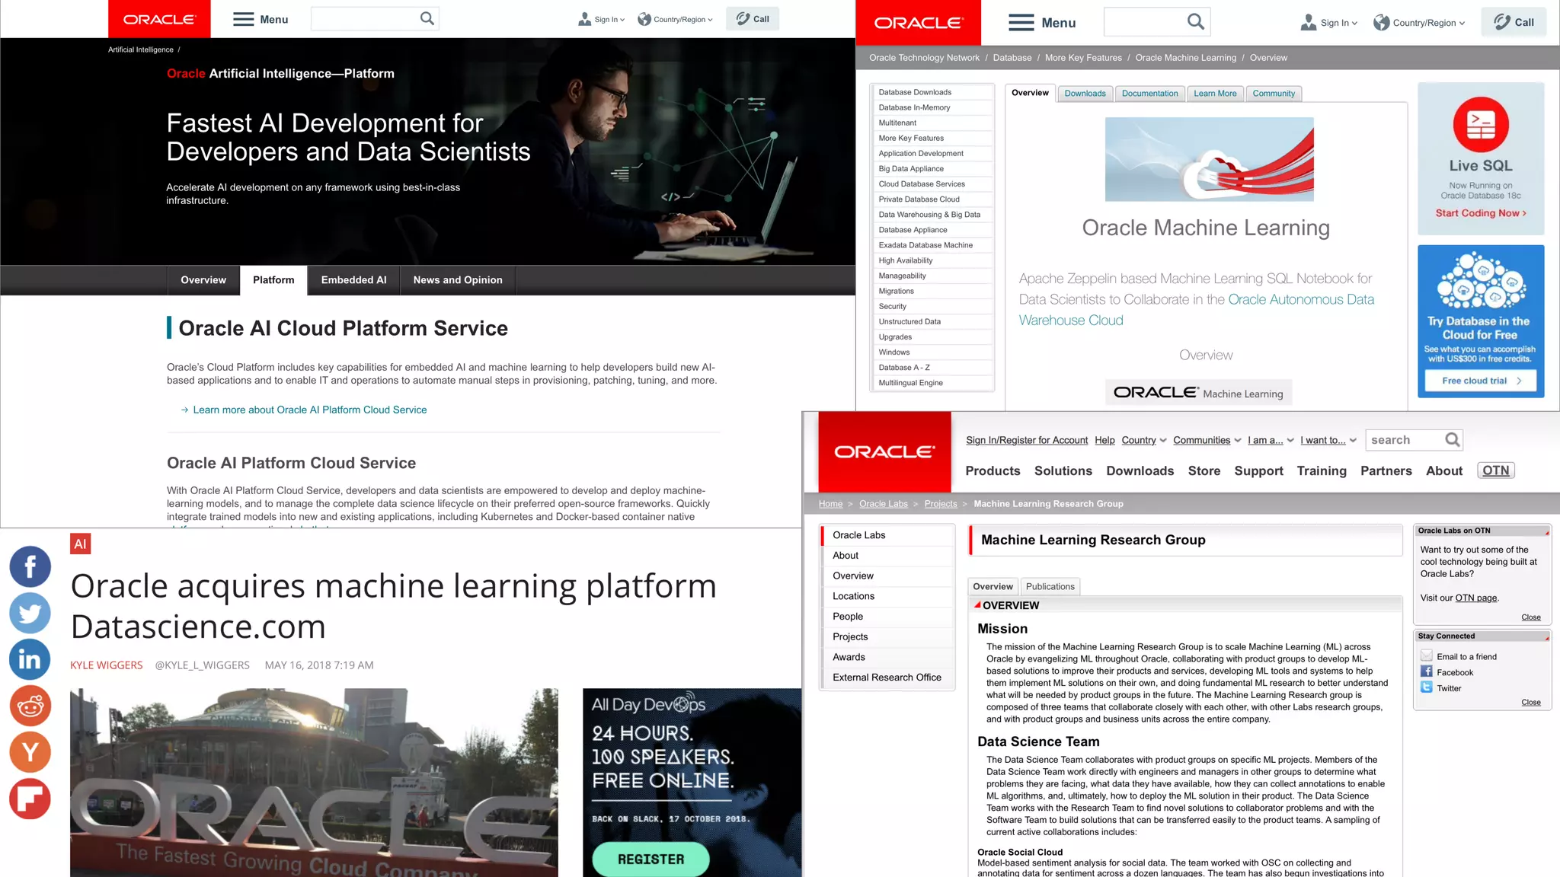1560x877 pixels.
Task: Click the Flipboard share icon
Action: tap(30, 799)
